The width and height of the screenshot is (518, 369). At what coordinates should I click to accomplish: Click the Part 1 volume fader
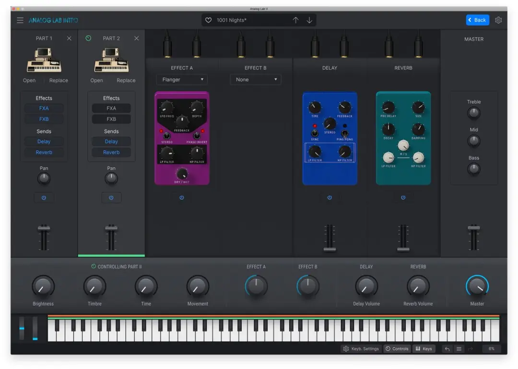click(x=44, y=228)
